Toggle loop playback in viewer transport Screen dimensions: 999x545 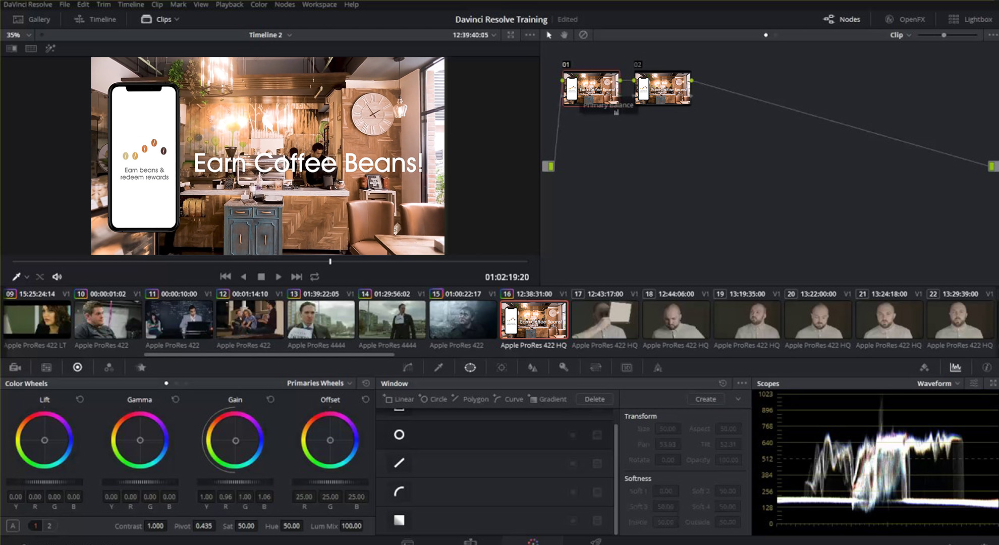pyautogui.click(x=314, y=277)
